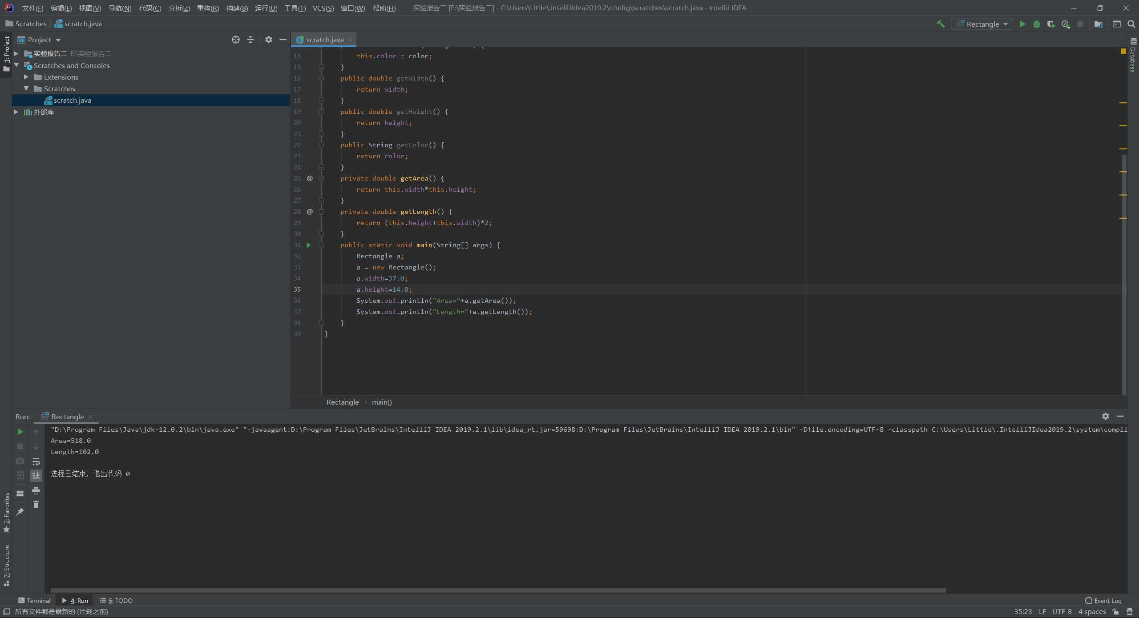
Task: Open the 运行(U) menu
Action: (x=266, y=8)
